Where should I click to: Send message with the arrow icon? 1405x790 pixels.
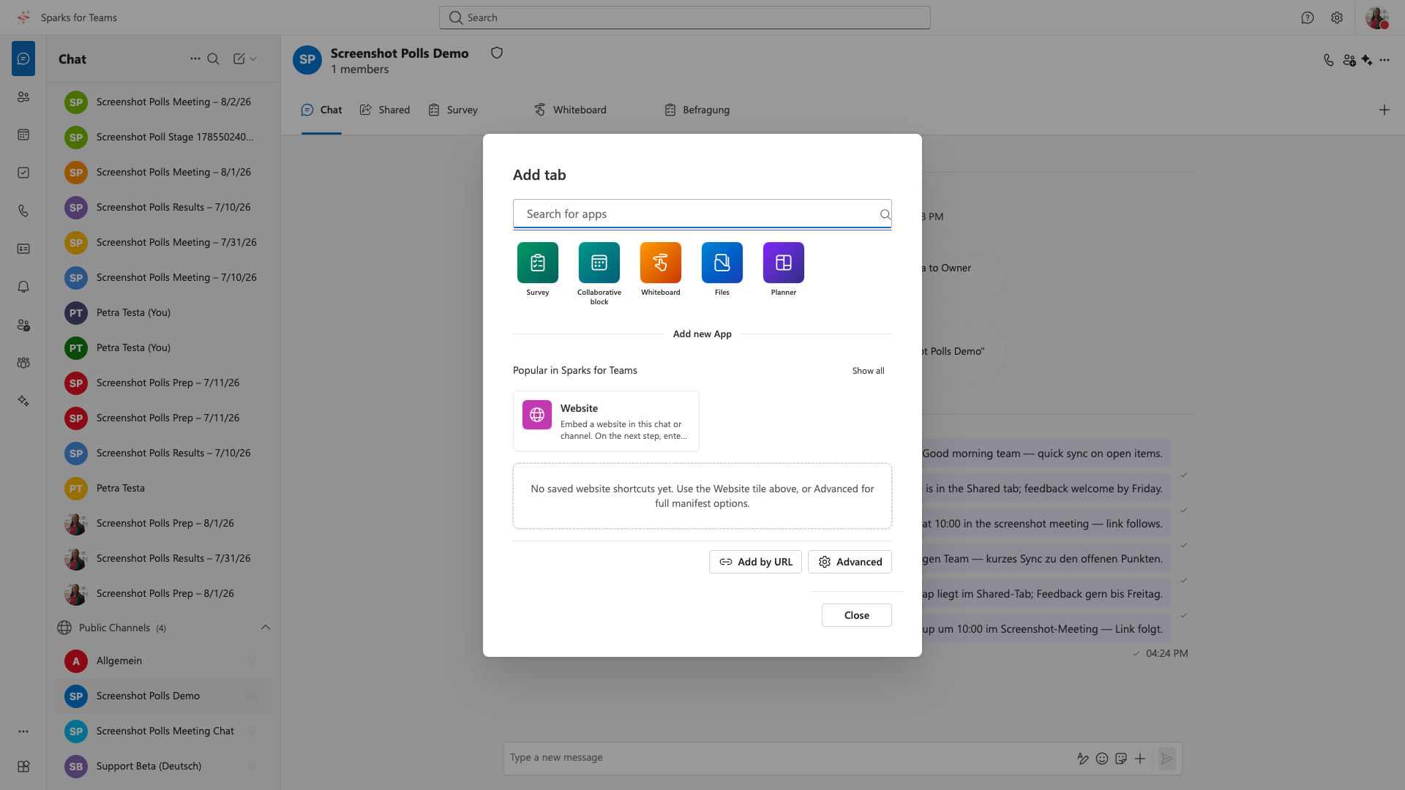point(1167,759)
